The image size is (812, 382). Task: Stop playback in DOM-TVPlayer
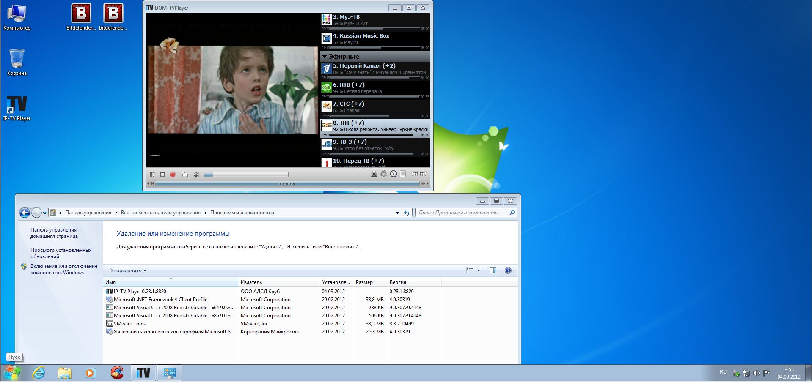coord(162,175)
